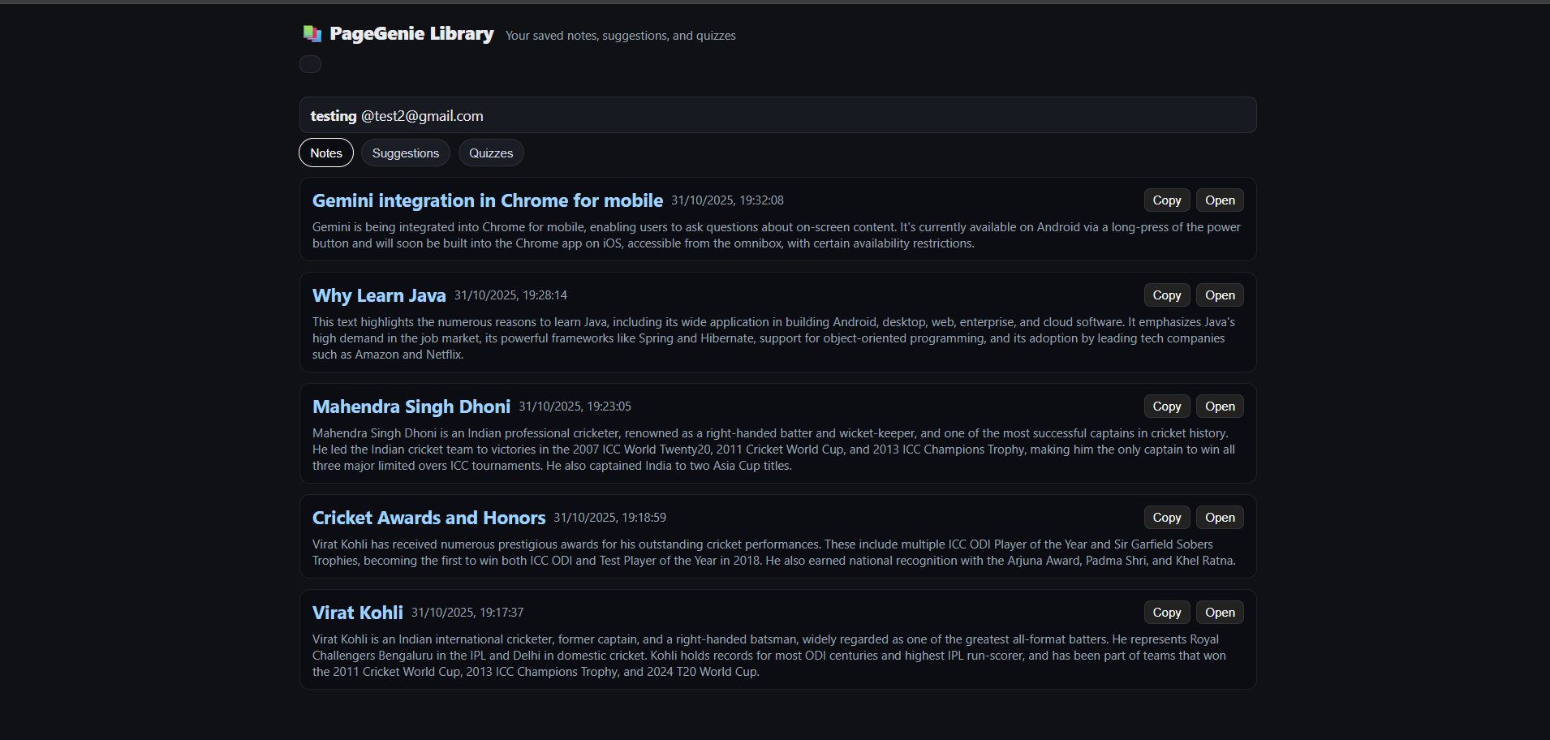
Task: Select the Notes tab
Action: tap(326, 153)
